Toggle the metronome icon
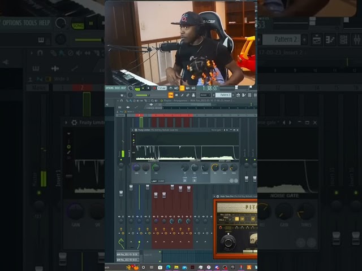The width and height of the screenshot is (362, 271). tap(171, 88)
